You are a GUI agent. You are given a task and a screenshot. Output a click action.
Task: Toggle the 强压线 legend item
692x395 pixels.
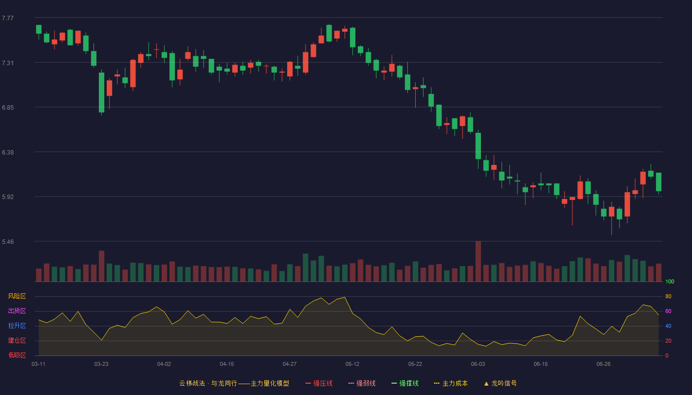point(319,383)
